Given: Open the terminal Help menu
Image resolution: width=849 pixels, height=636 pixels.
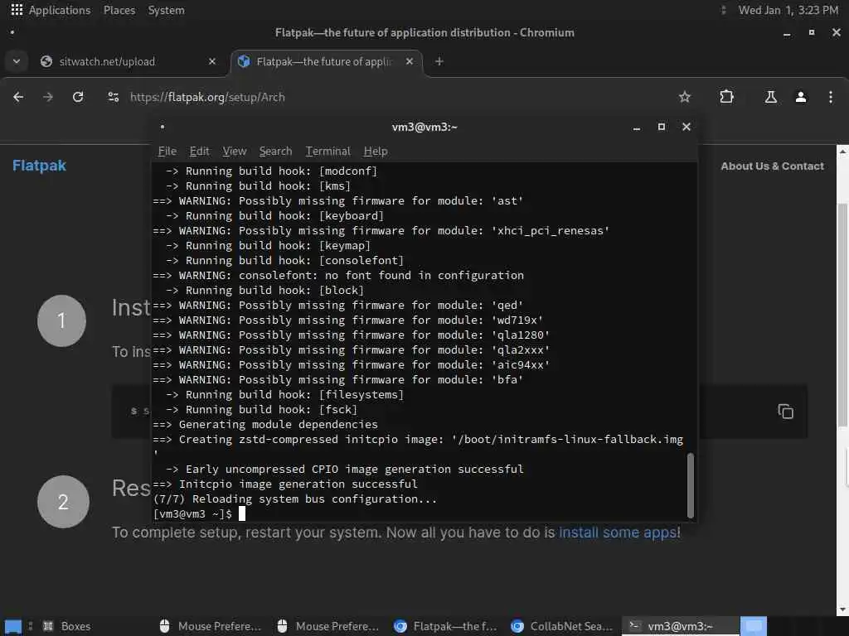Looking at the screenshot, I should [x=376, y=152].
